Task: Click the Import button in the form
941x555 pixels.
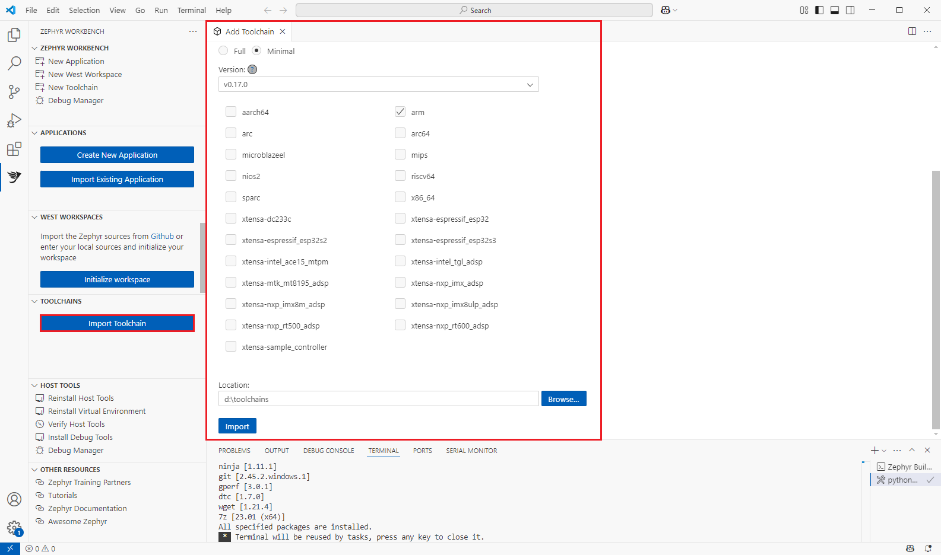Action: coord(237,426)
